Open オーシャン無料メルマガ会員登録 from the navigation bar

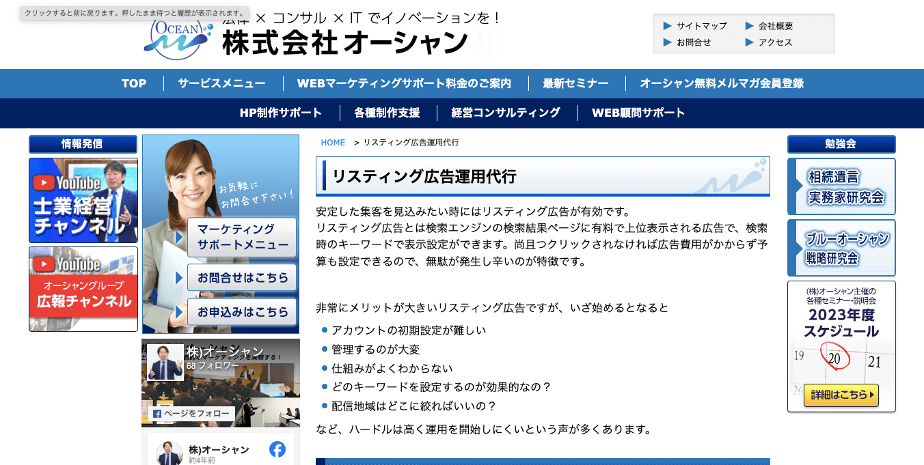pyautogui.click(x=722, y=83)
